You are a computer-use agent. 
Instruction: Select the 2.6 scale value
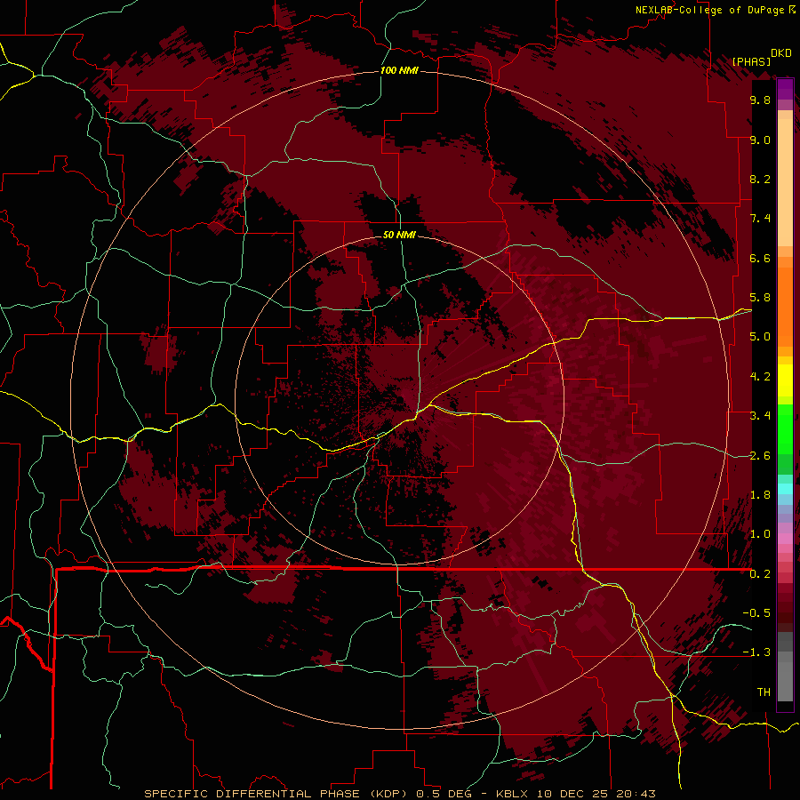(x=760, y=456)
